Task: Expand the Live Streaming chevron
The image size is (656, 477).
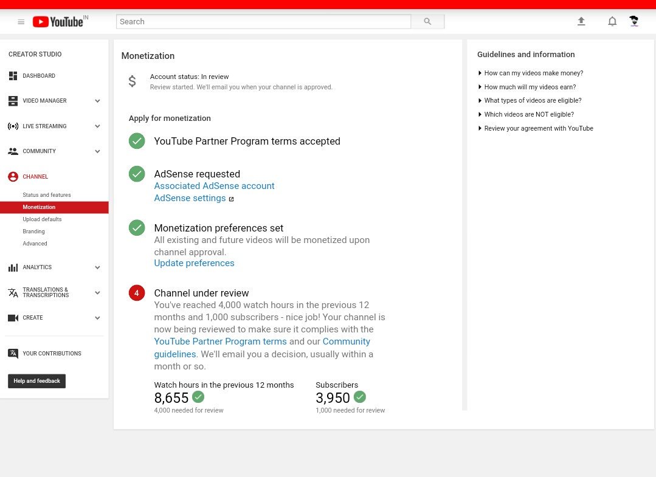Action: tap(97, 126)
